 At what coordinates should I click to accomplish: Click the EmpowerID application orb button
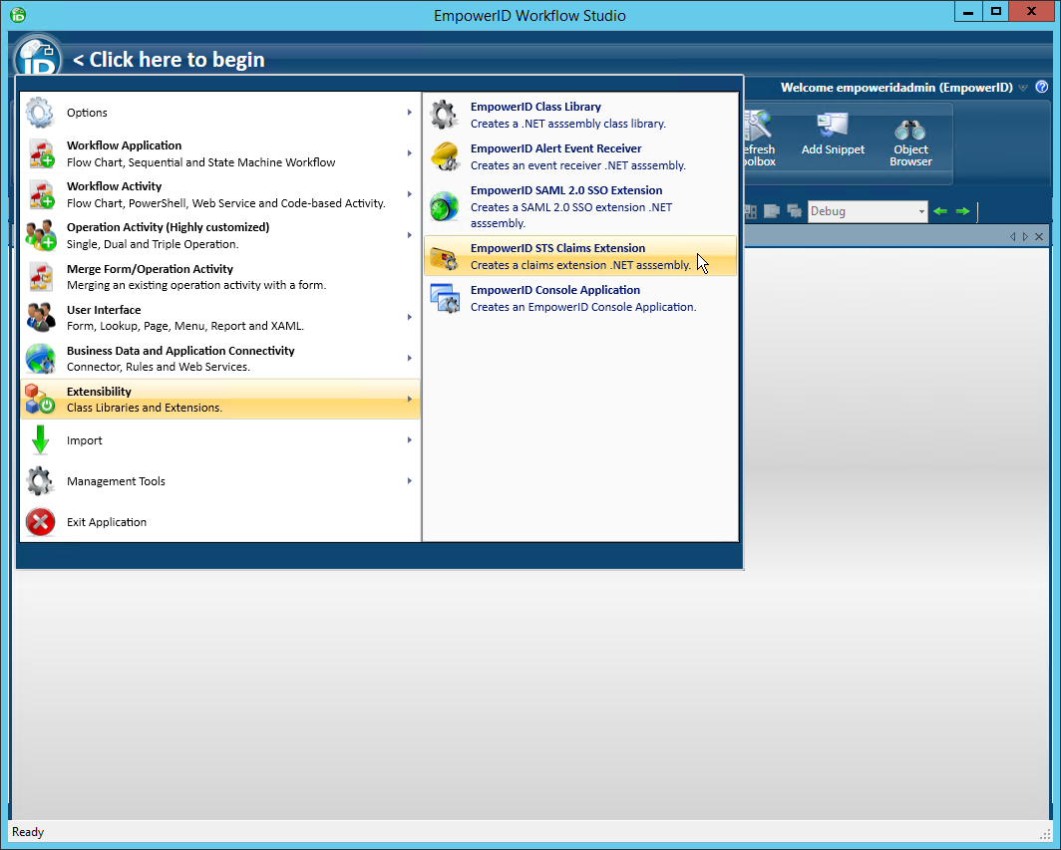pos(37,57)
